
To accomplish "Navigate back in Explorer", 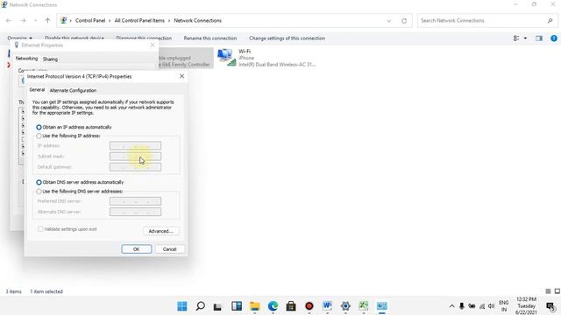I will pyautogui.click(x=9, y=21).
